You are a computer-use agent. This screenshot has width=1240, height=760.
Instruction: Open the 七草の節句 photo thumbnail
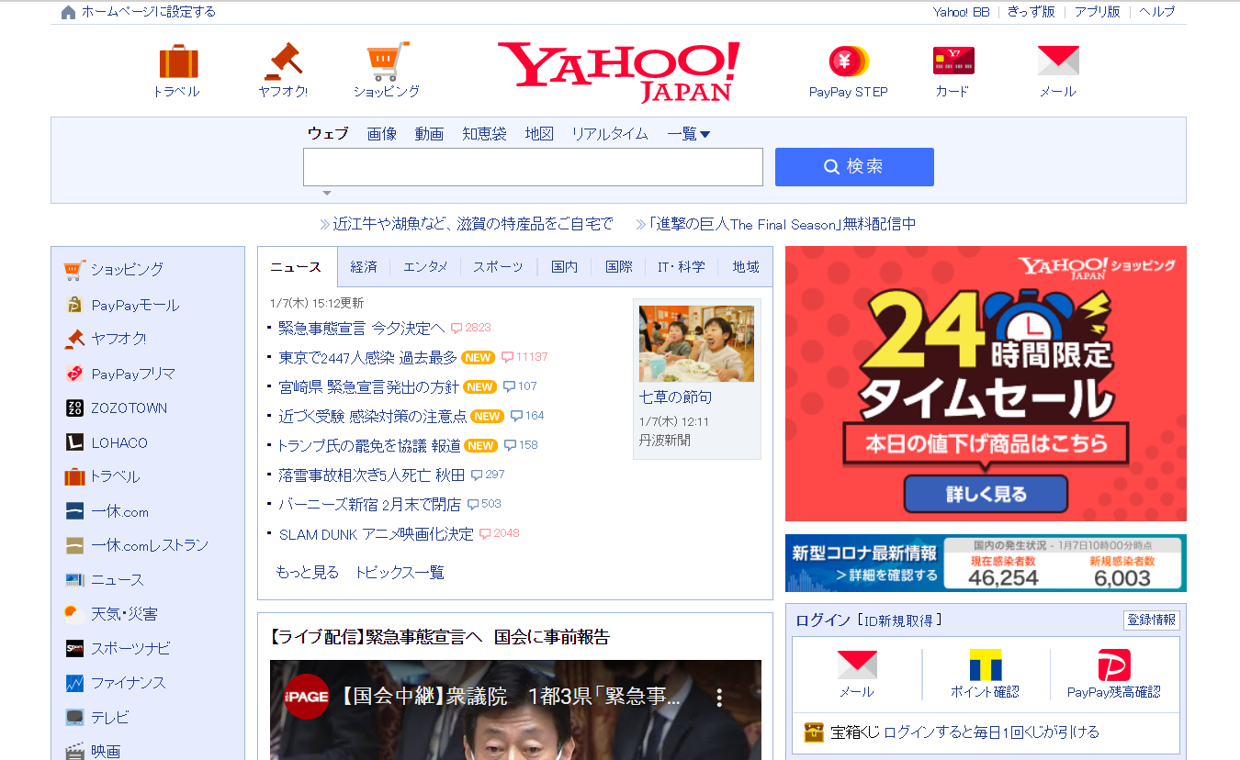click(696, 343)
